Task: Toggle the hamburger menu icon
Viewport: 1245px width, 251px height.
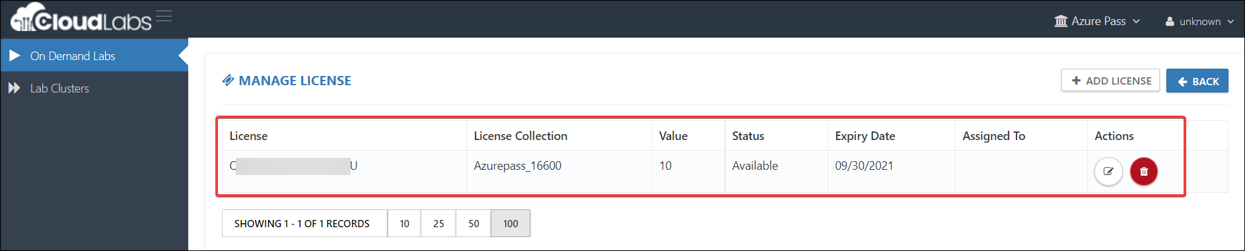Action: (164, 16)
